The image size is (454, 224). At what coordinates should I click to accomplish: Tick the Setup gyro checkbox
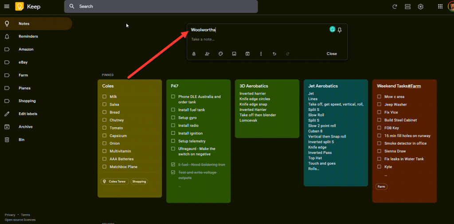tap(173, 118)
